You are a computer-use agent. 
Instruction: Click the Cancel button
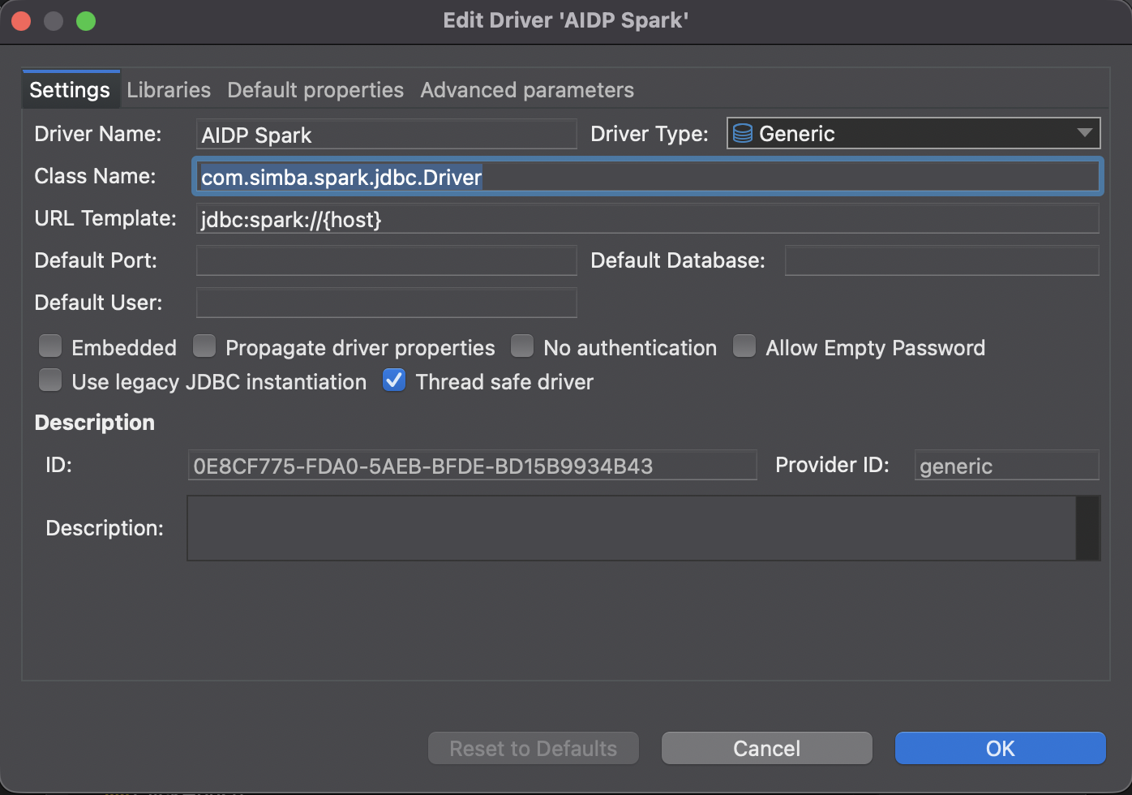coord(766,748)
